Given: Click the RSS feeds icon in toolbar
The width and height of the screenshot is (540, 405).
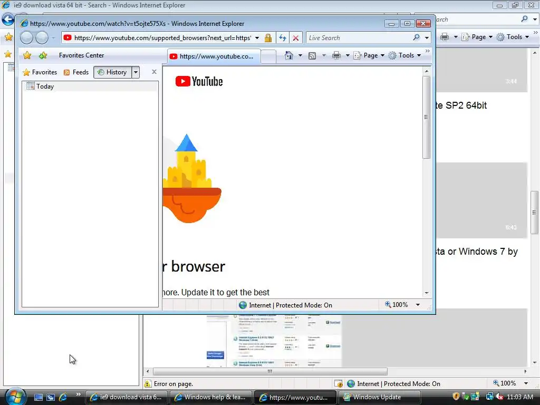Looking at the screenshot, I should click(x=312, y=56).
